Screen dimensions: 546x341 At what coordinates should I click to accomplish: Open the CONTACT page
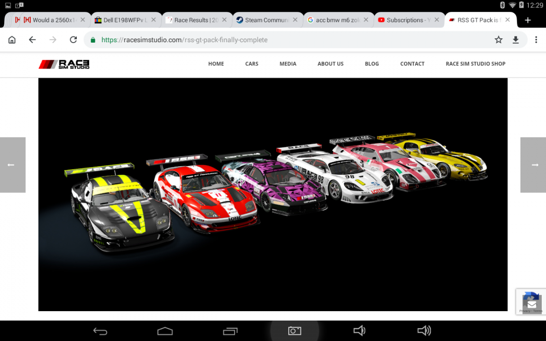pos(412,63)
